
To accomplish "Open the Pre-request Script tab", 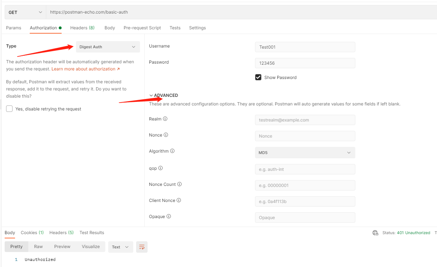I will pos(142,28).
